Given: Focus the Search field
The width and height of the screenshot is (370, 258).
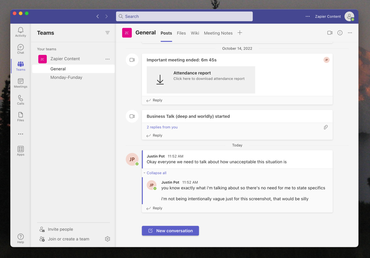Looking at the screenshot, I should tap(184, 16).
